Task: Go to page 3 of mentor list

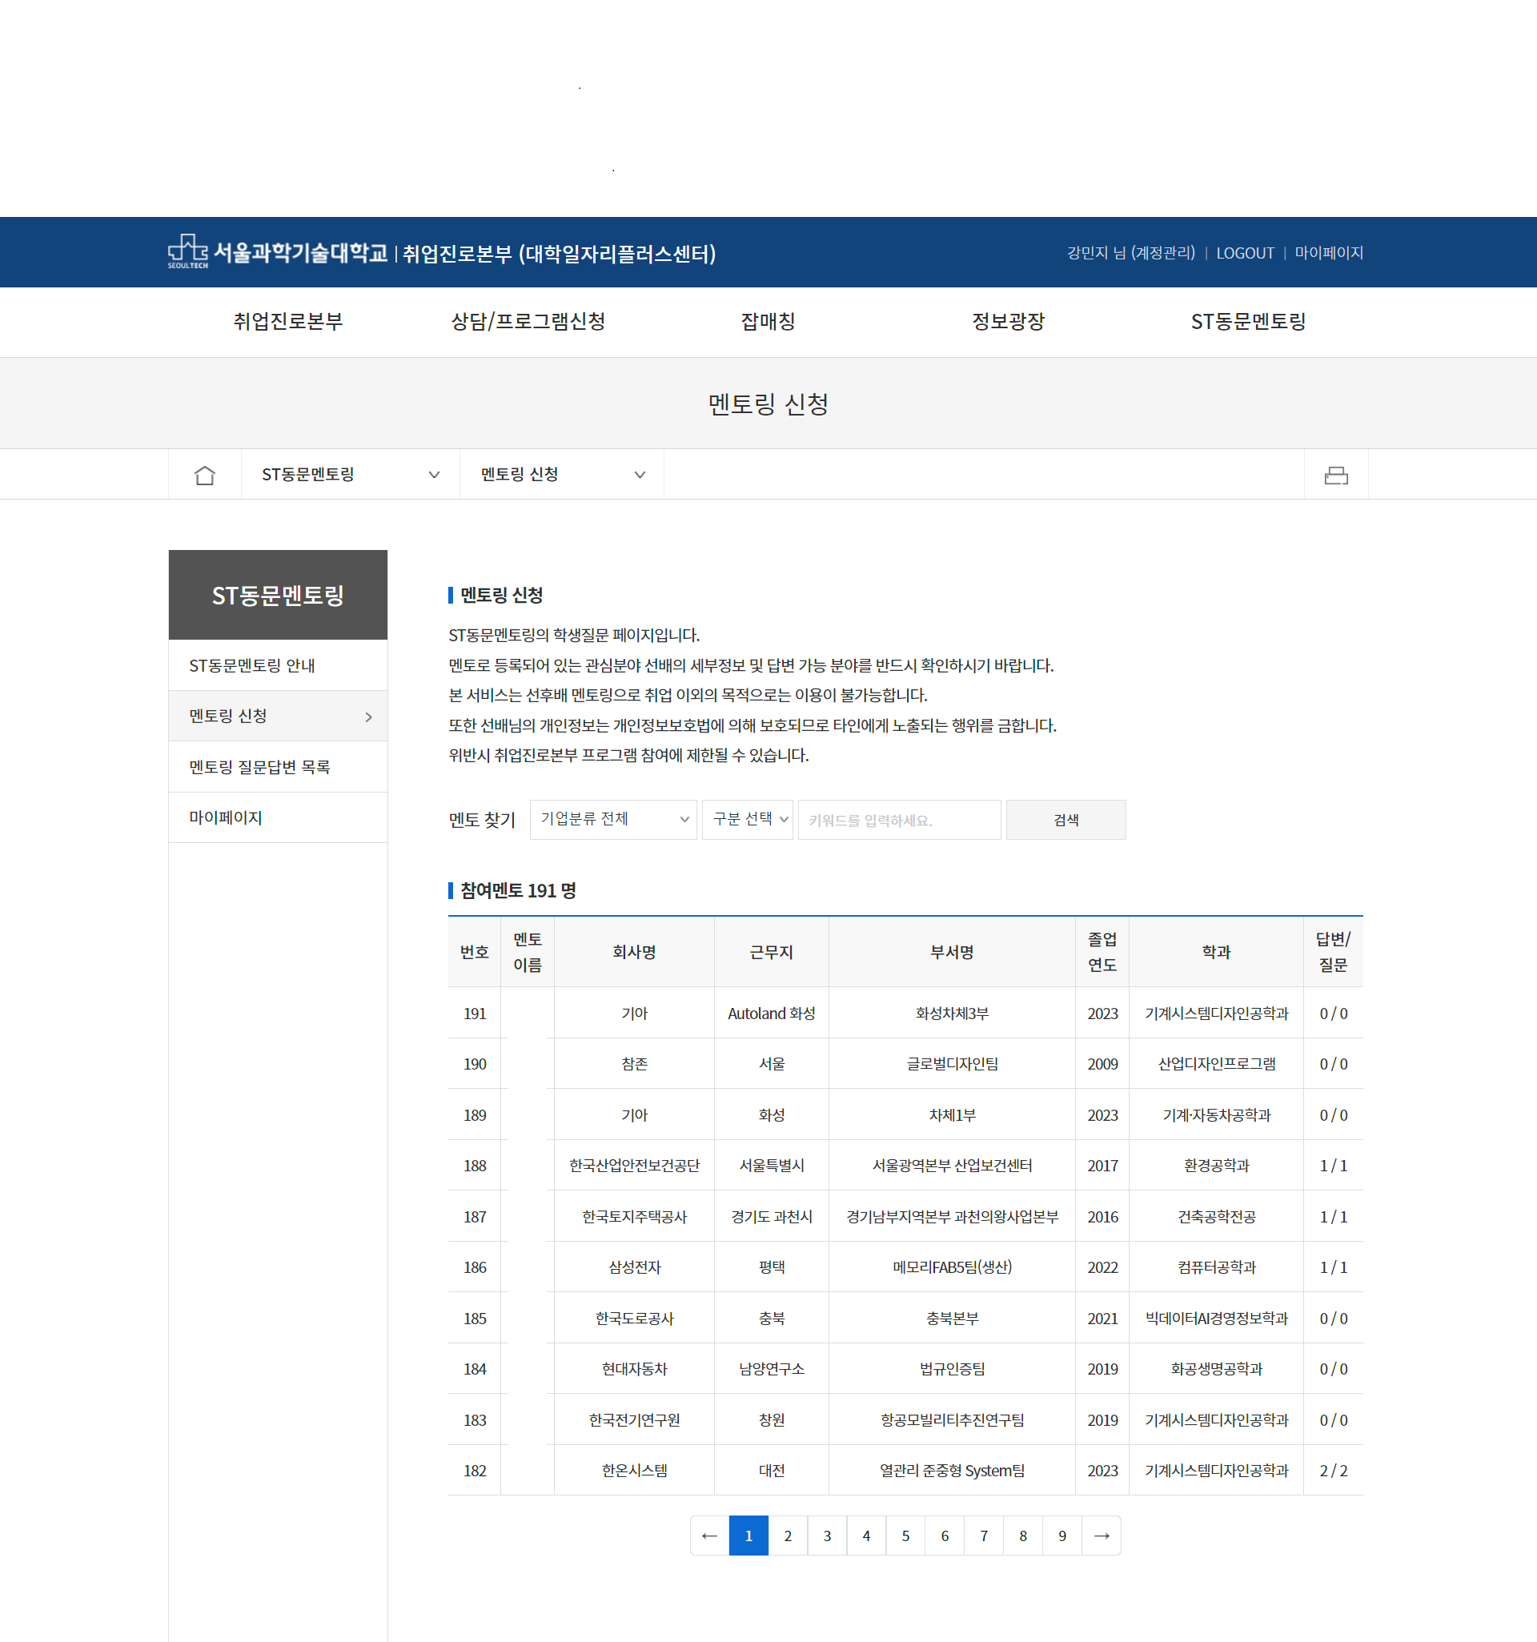Action: click(x=827, y=1536)
